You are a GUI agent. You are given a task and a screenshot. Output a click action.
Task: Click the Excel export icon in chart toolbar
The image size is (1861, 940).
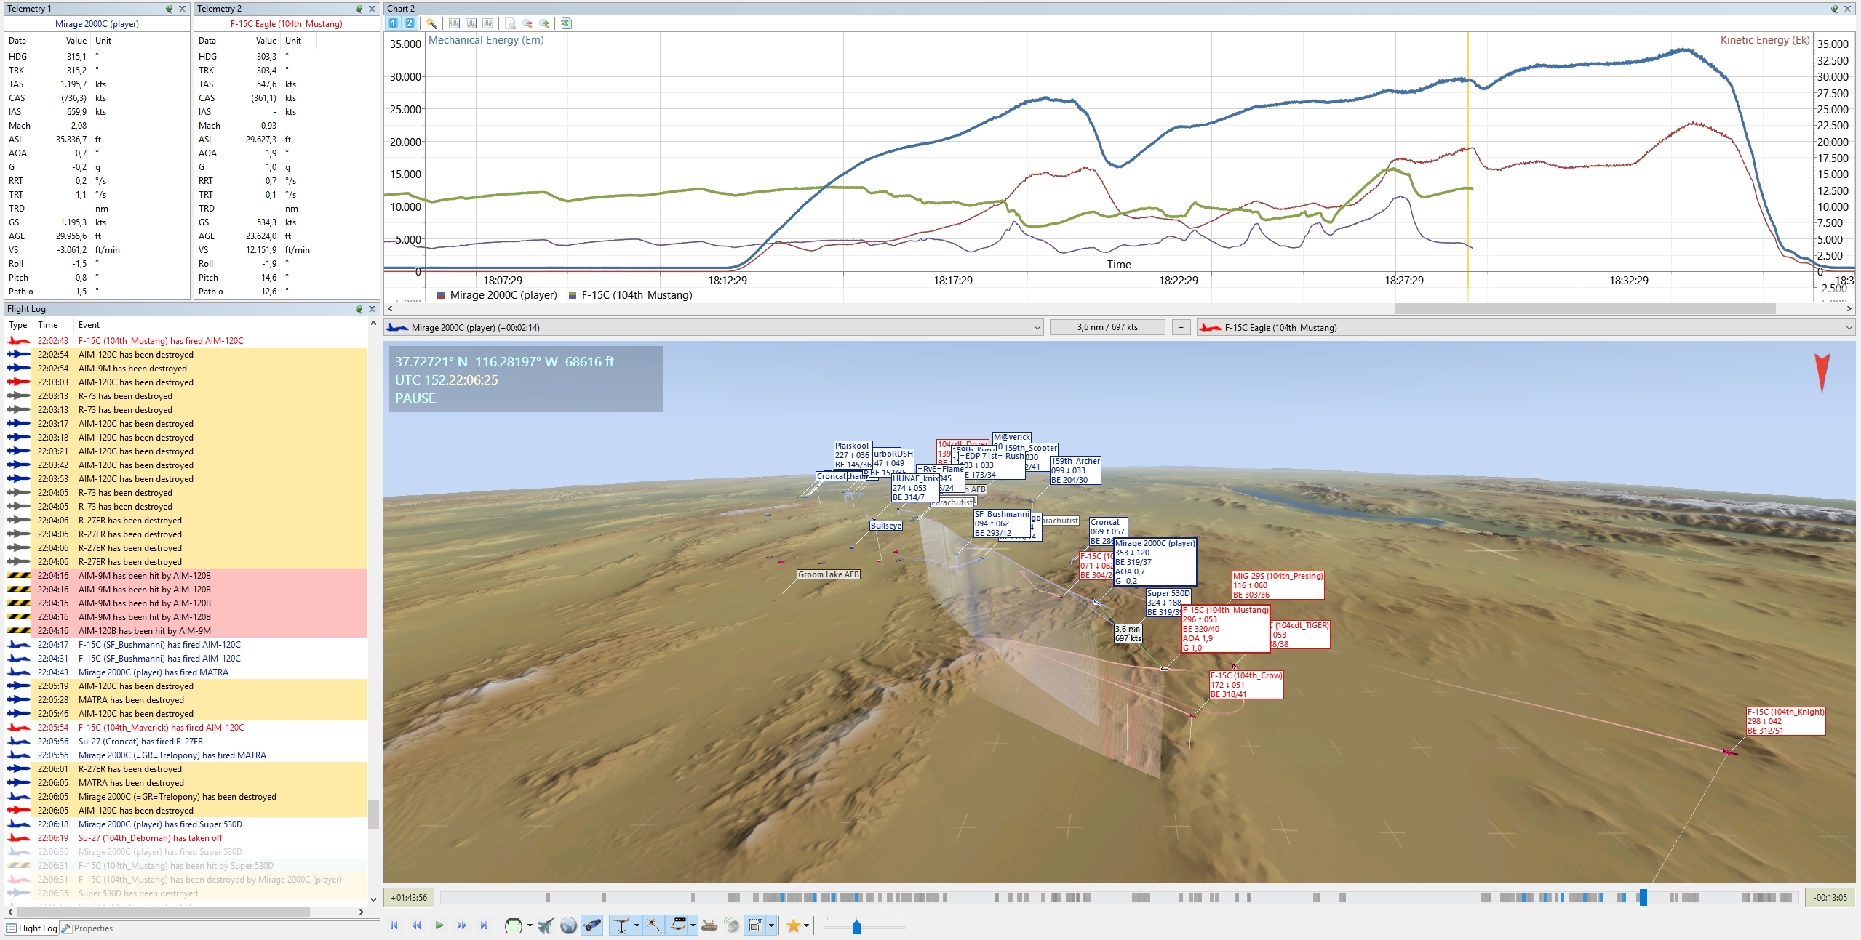tap(566, 23)
